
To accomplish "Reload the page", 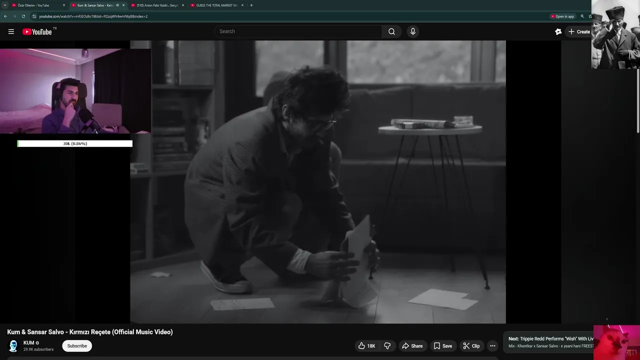I will [23, 16].
